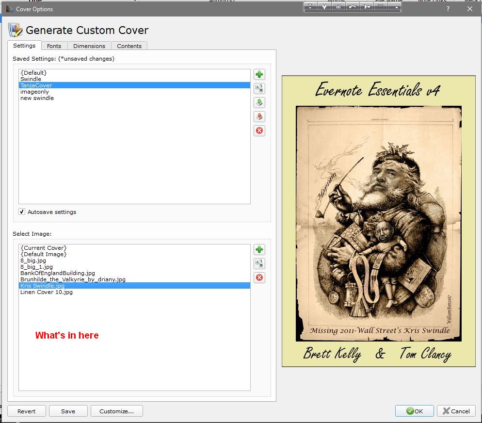The width and height of the screenshot is (482, 423).
Task: Rename the selected image file
Action: [x=259, y=263]
